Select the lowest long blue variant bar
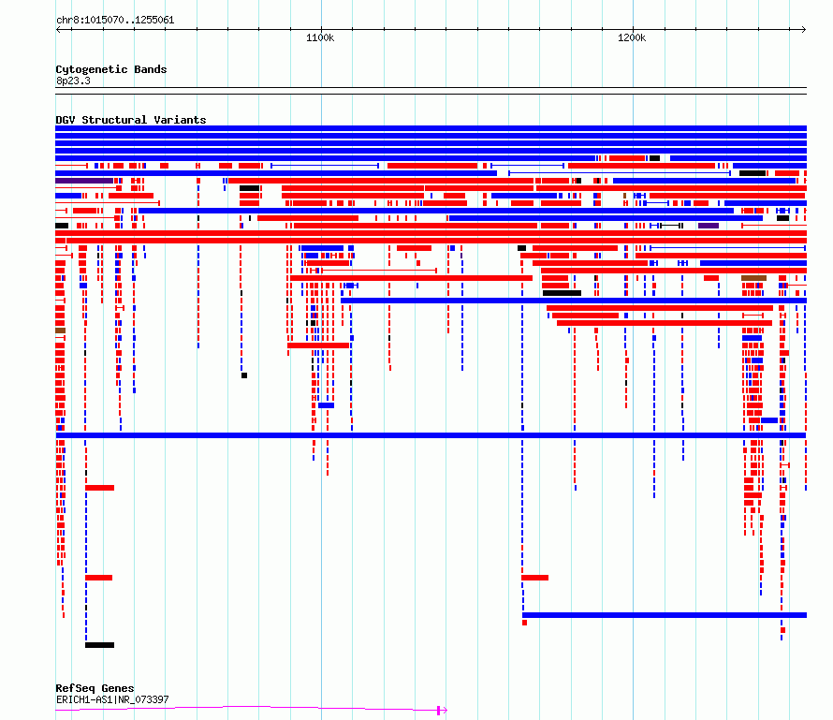 665,615
